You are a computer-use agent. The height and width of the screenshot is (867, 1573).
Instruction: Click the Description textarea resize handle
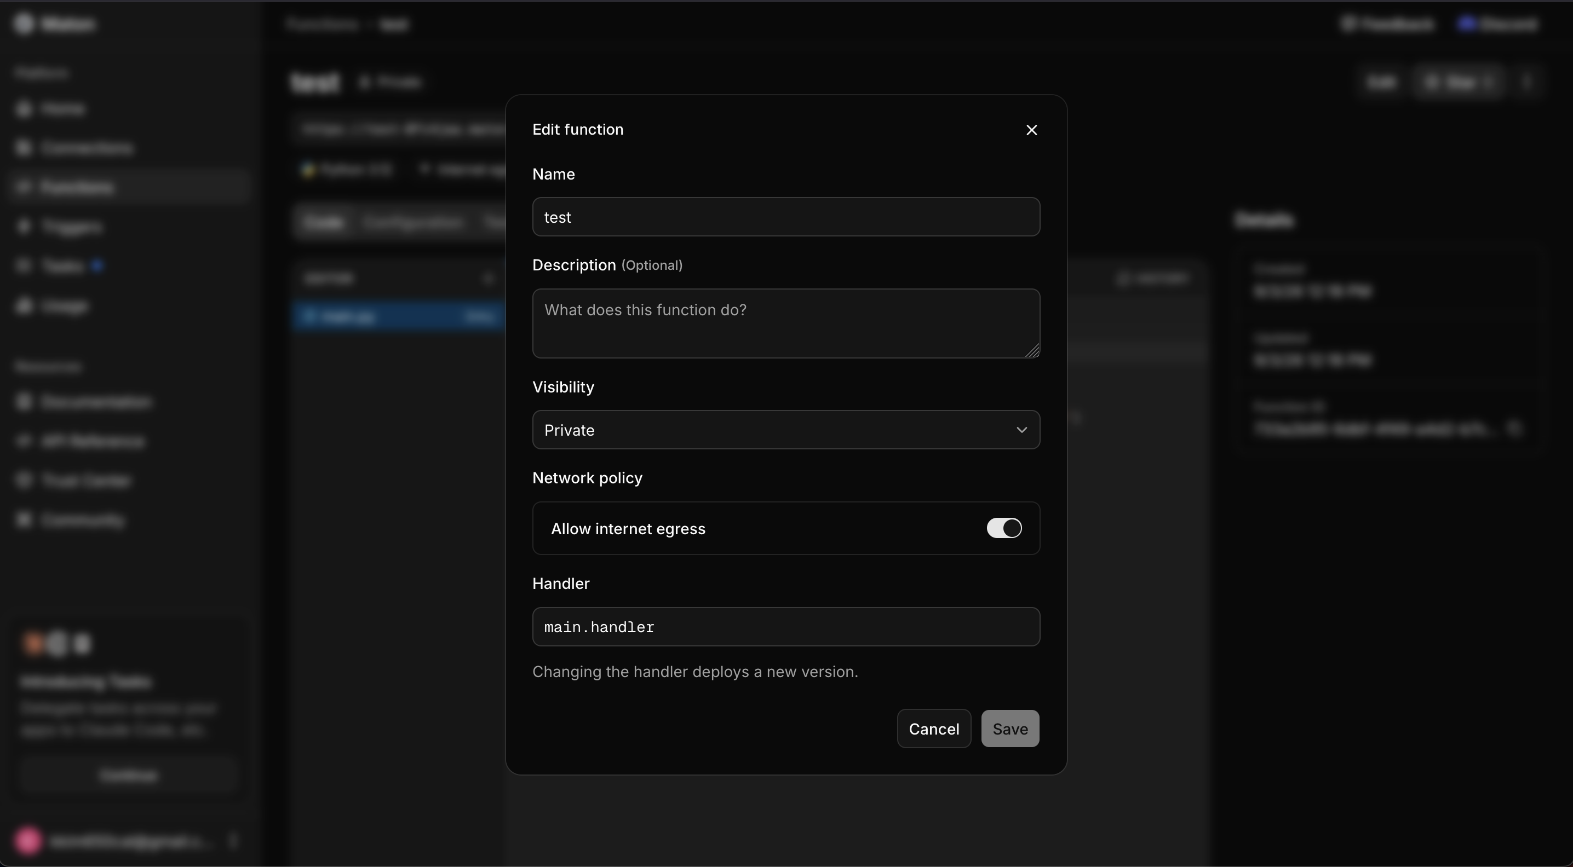[x=1032, y=351]
